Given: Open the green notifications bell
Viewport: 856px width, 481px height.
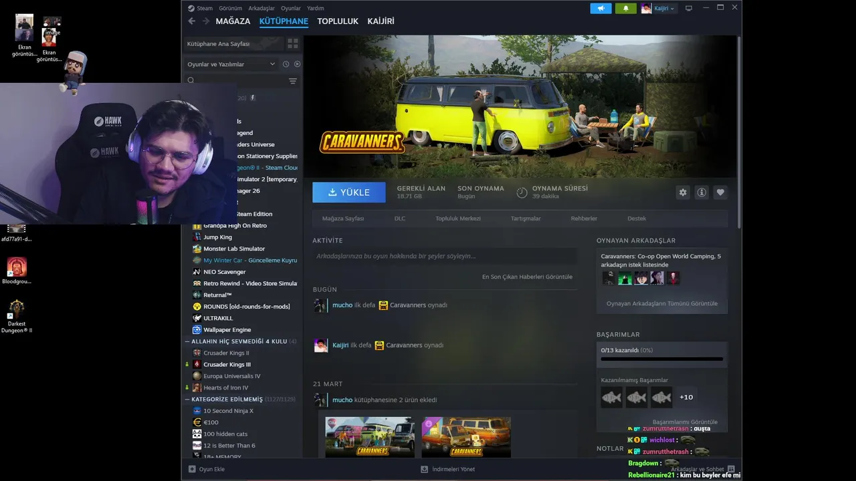Looking at the screenshot, I should 625,8.
